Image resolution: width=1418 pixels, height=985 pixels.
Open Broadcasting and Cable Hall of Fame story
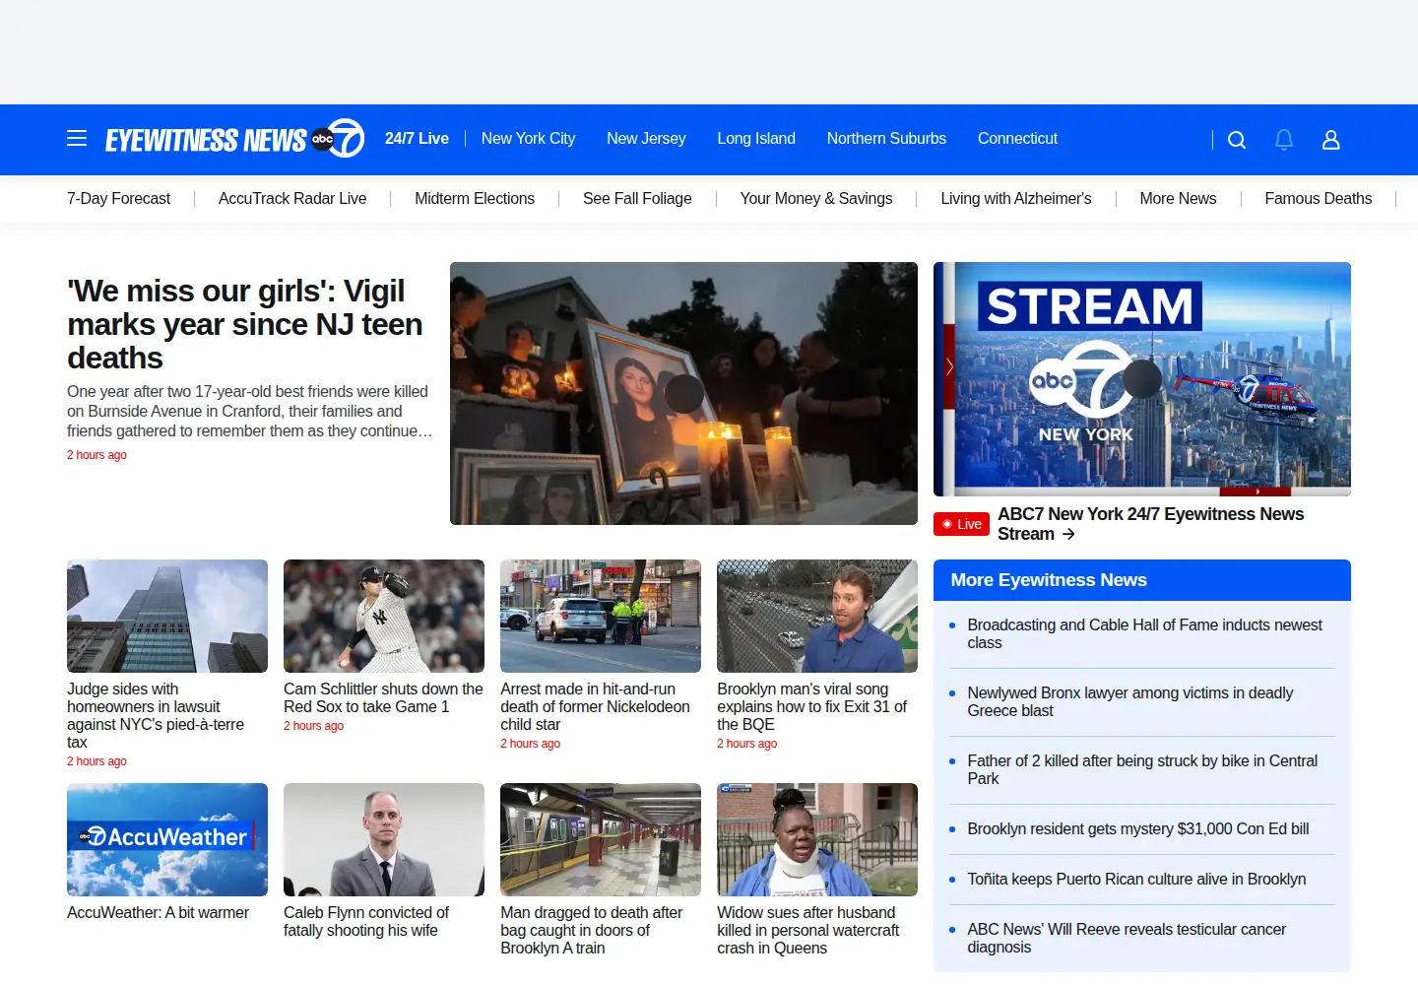(x=1144, y=634)
